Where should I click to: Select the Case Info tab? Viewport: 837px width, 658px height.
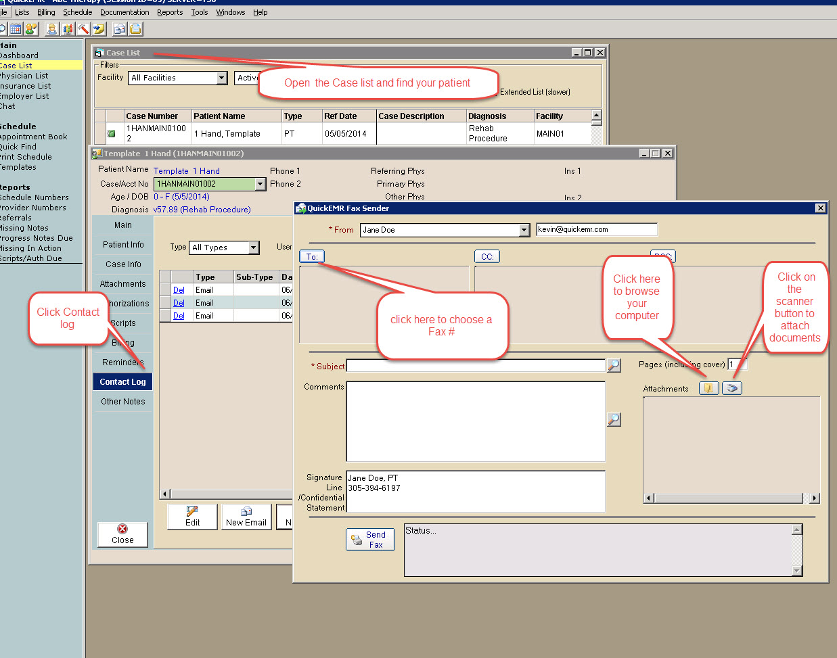pyautogui.click(x=123, y=264)
